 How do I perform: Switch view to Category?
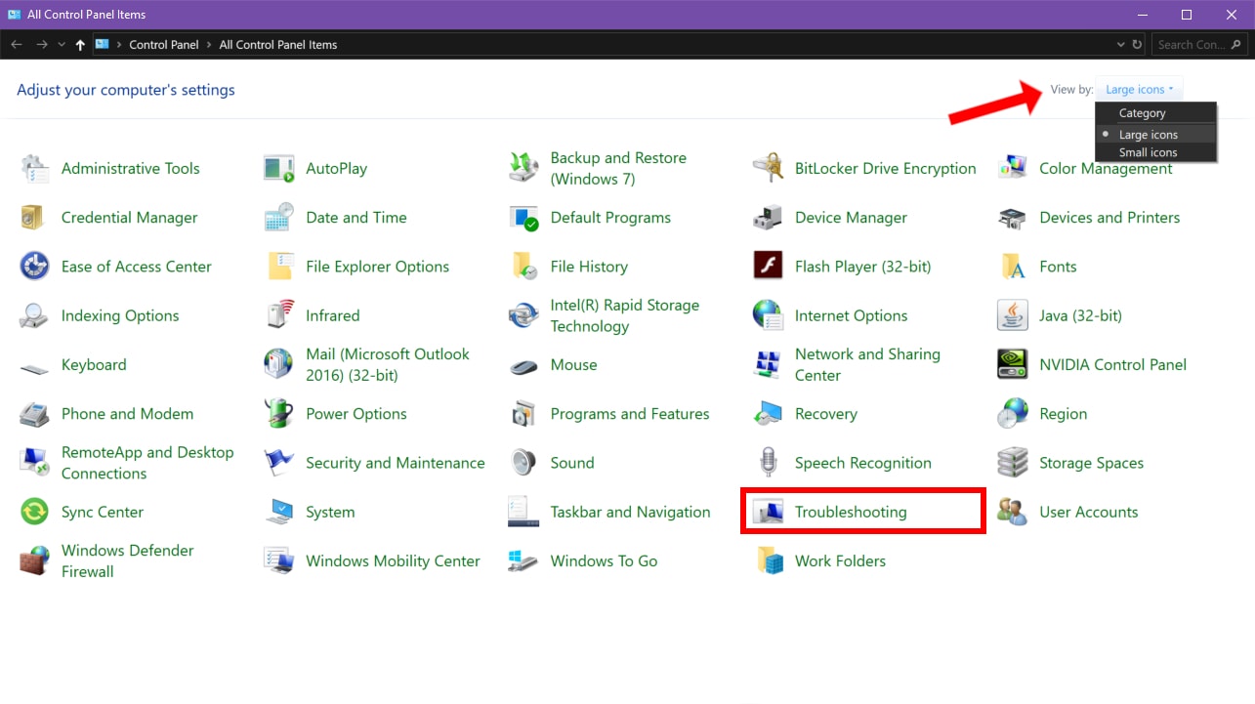click(1141, 112)
